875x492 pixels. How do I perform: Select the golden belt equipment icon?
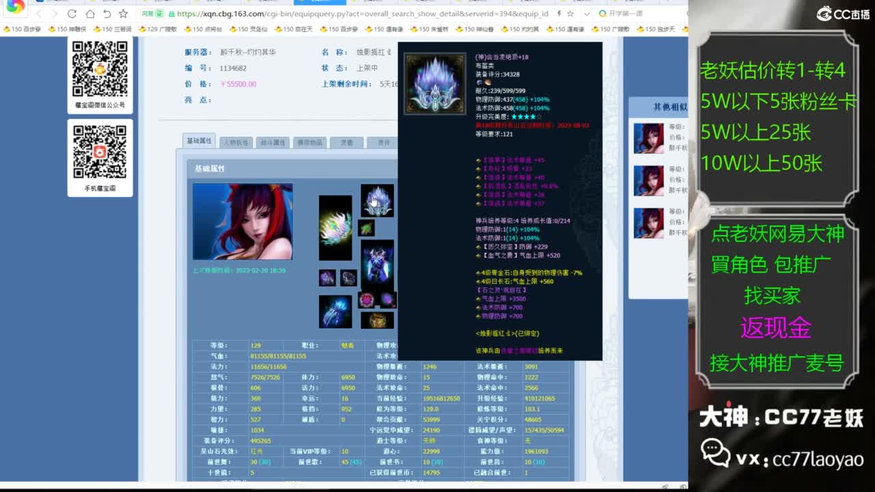point(377,320)
